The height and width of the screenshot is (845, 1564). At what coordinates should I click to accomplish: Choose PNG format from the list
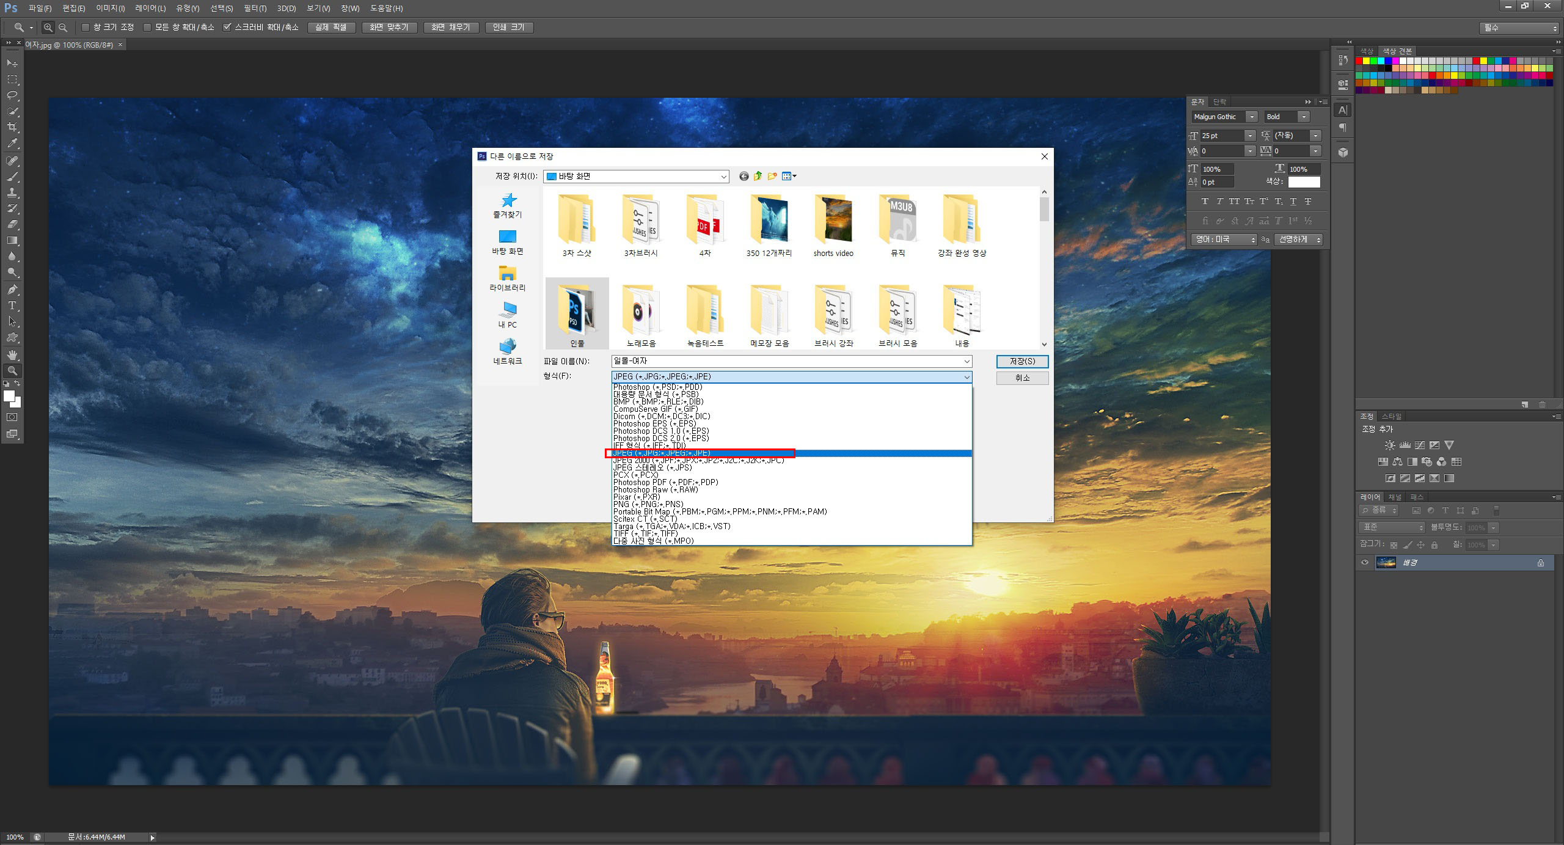click(648, 504)
